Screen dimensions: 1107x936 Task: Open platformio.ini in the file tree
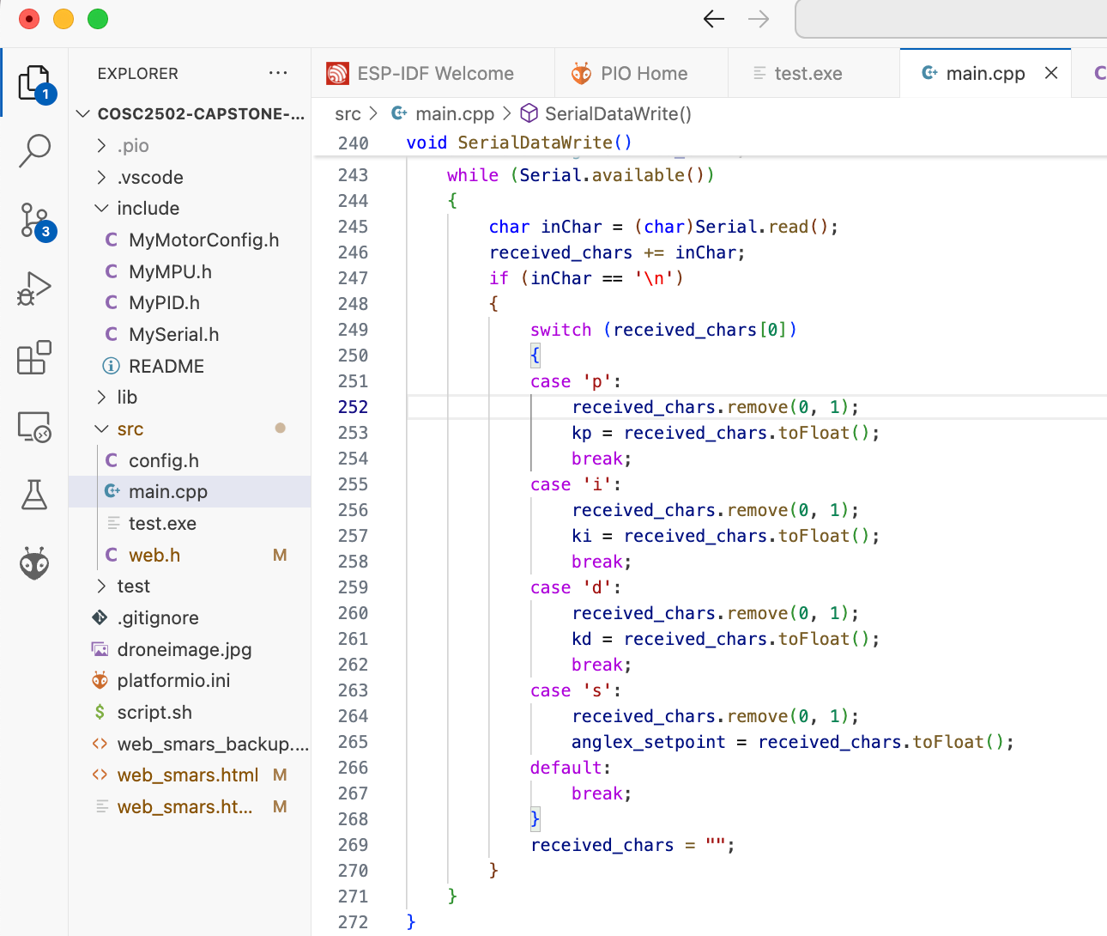tap(173, 681)
